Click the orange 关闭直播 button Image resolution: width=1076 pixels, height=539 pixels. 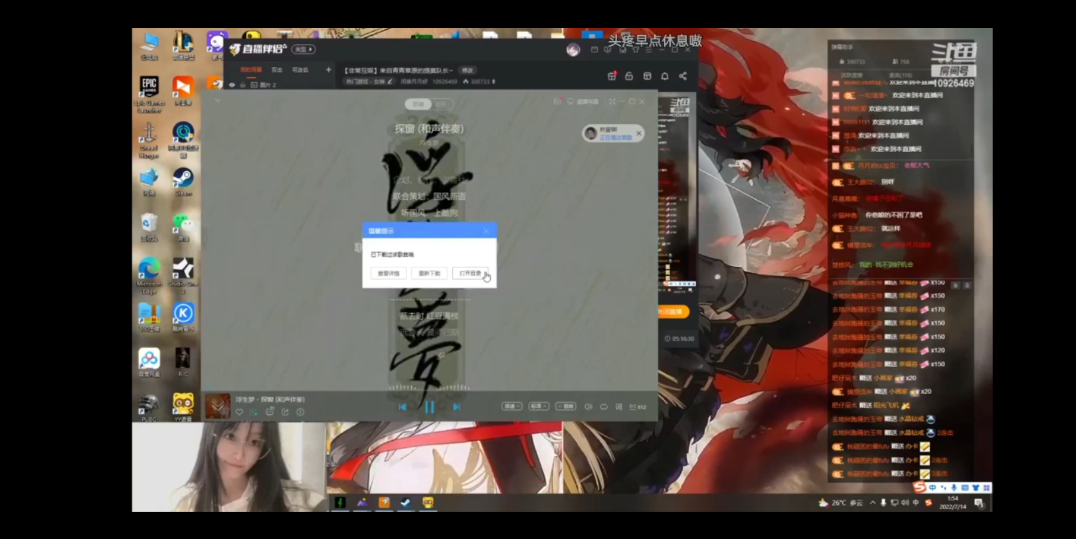click(x=673, y=311)
